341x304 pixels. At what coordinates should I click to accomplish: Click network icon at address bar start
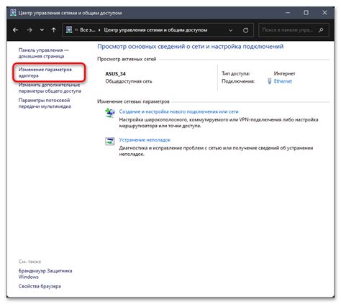(69, 29)
